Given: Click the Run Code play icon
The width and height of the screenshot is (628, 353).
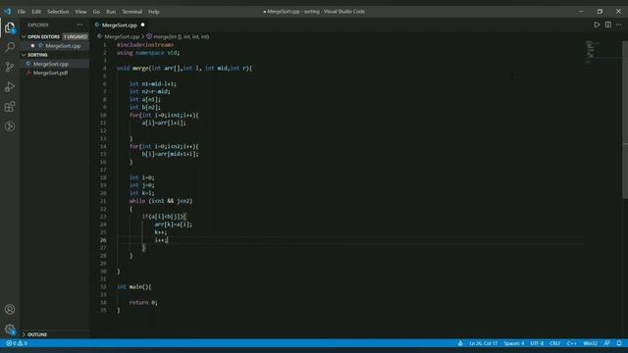Looking at the screenshot, I should 597,25.
